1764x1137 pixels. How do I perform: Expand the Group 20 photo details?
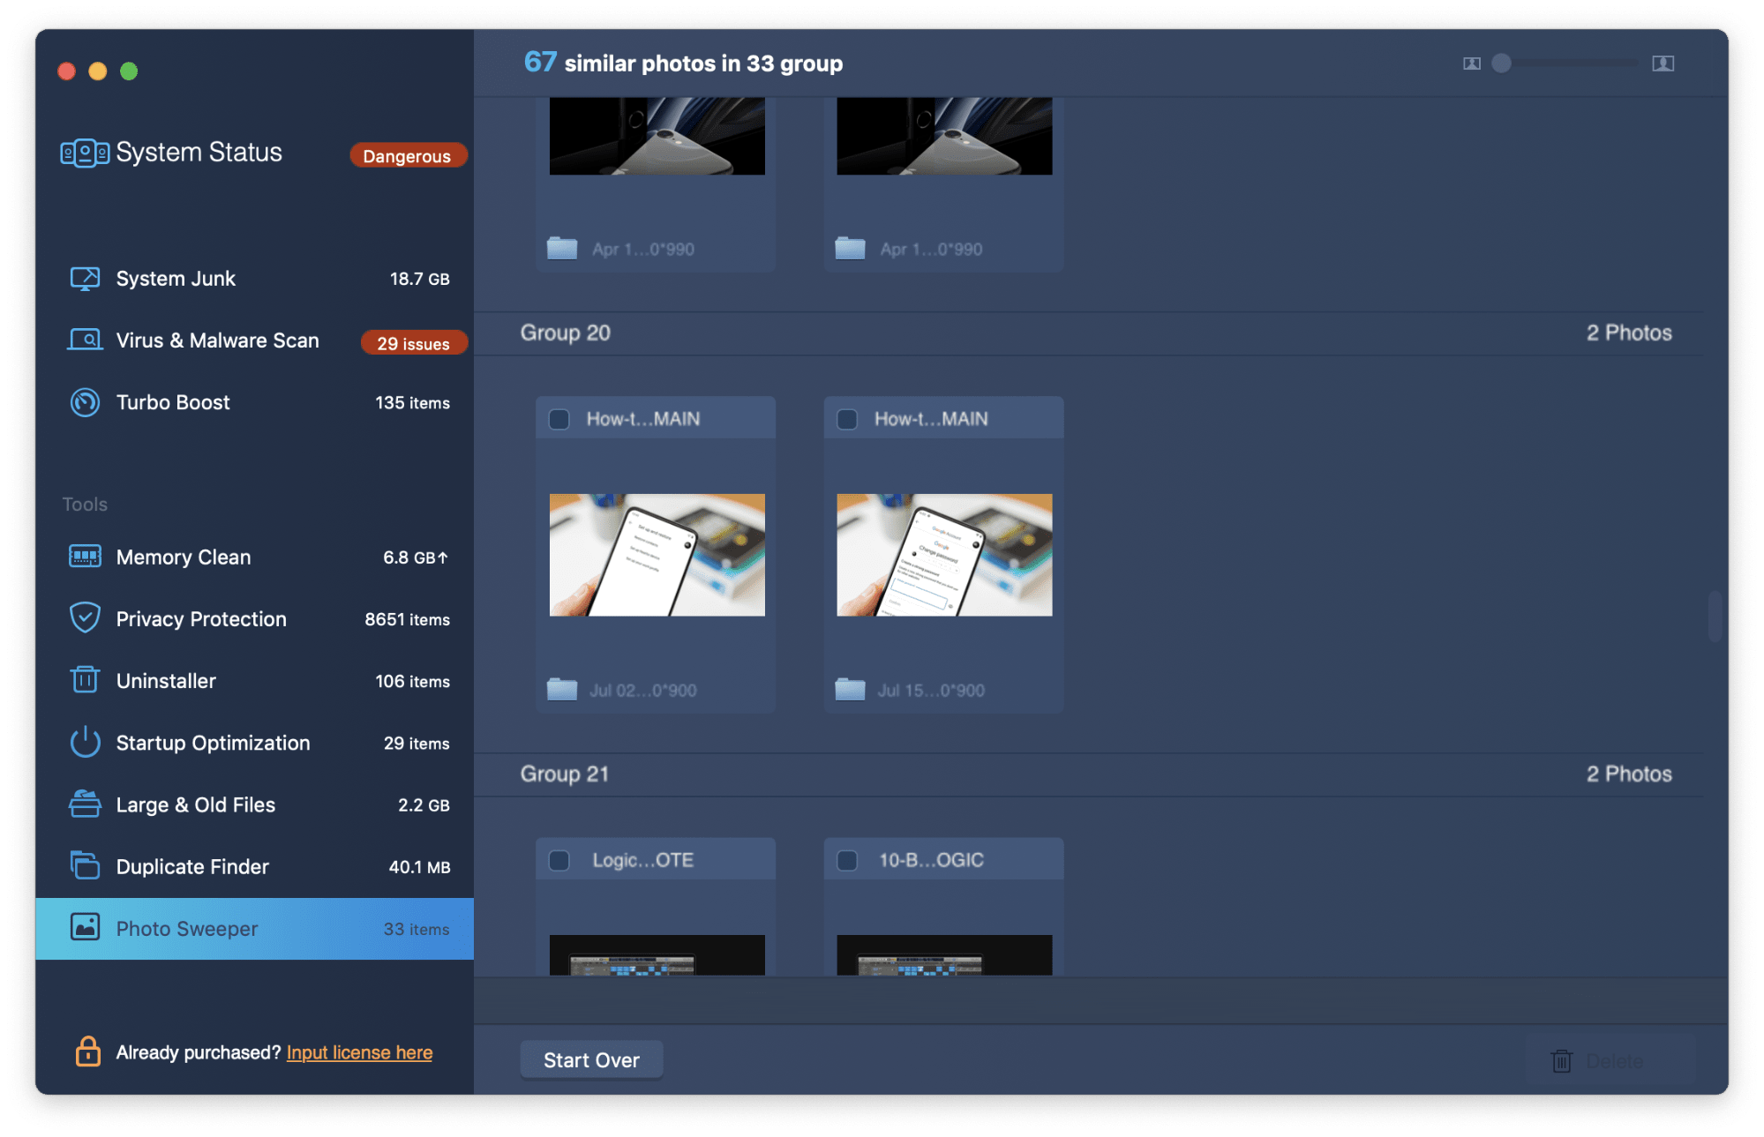[x=562, y=334]
